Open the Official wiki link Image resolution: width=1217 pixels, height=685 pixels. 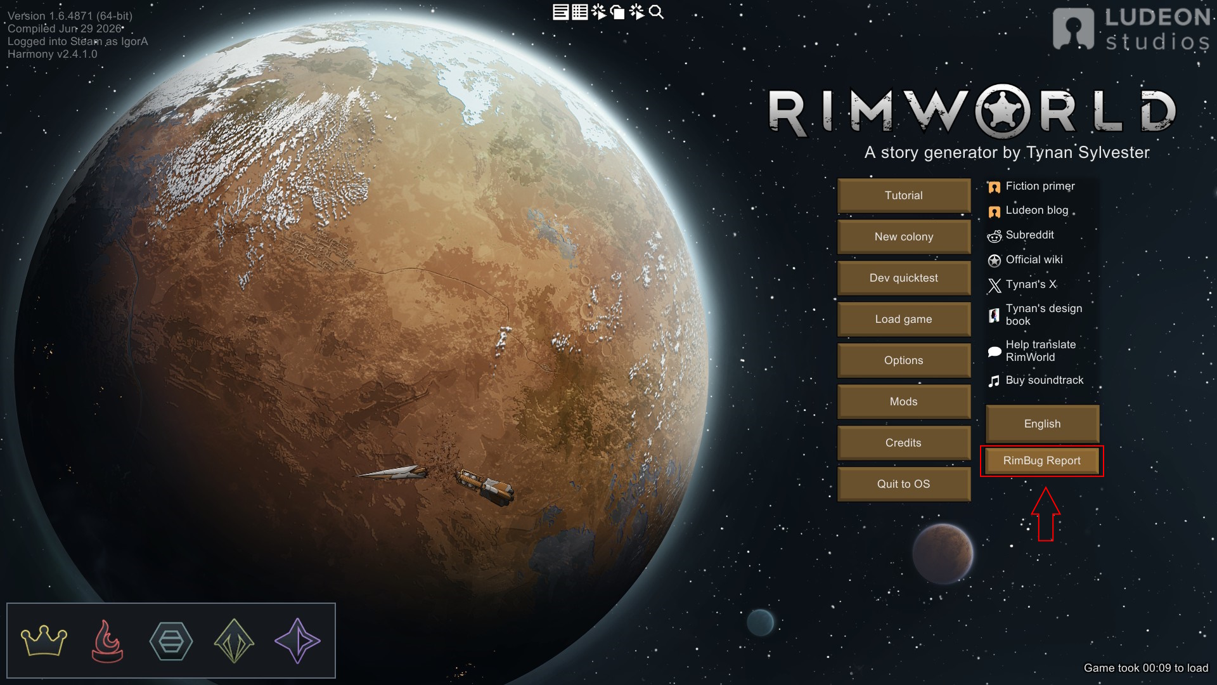(1025, 260)
